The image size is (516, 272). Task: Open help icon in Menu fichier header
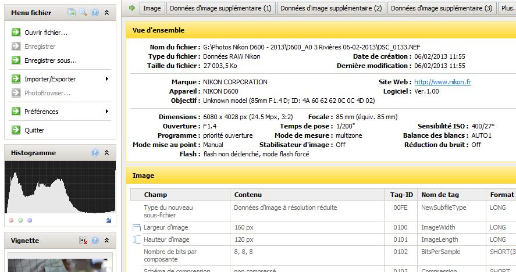95,13
